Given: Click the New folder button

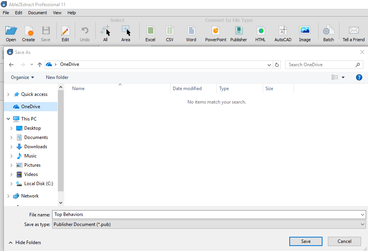Looking at the screenshot, I should point(57,77).
